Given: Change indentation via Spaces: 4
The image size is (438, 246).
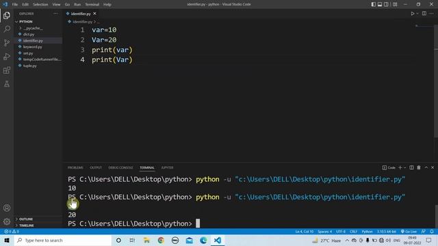Looking at the screenshot, I should 324,232.
